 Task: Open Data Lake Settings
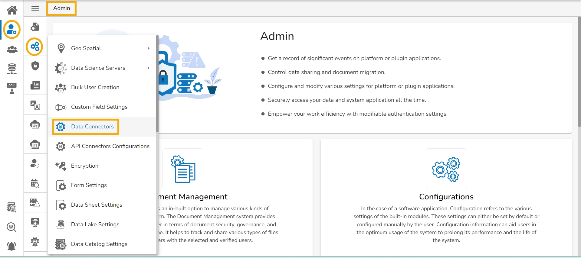tap(102, 224)
